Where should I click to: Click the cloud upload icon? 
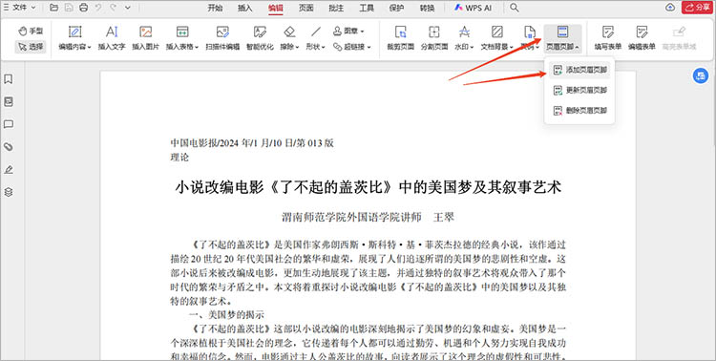[670, 8]
